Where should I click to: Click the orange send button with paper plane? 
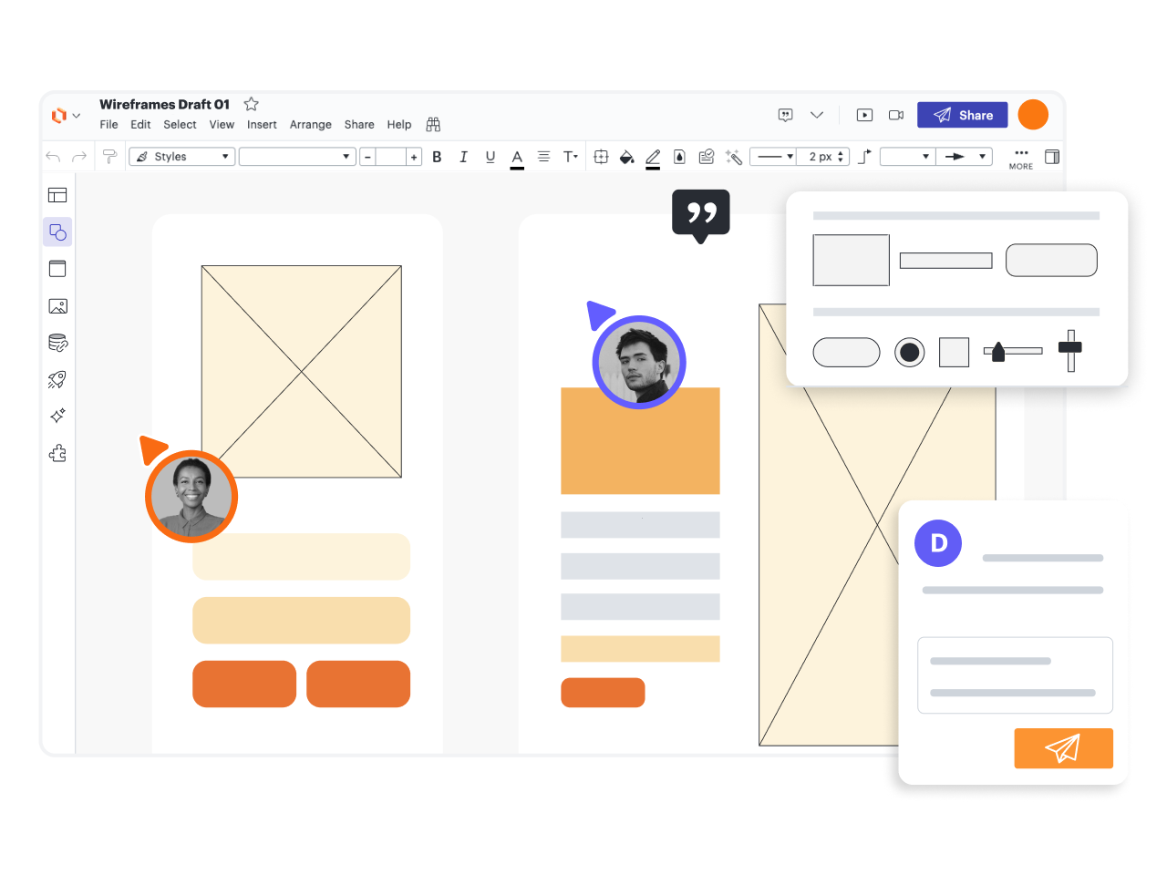tap(1063, 748)
